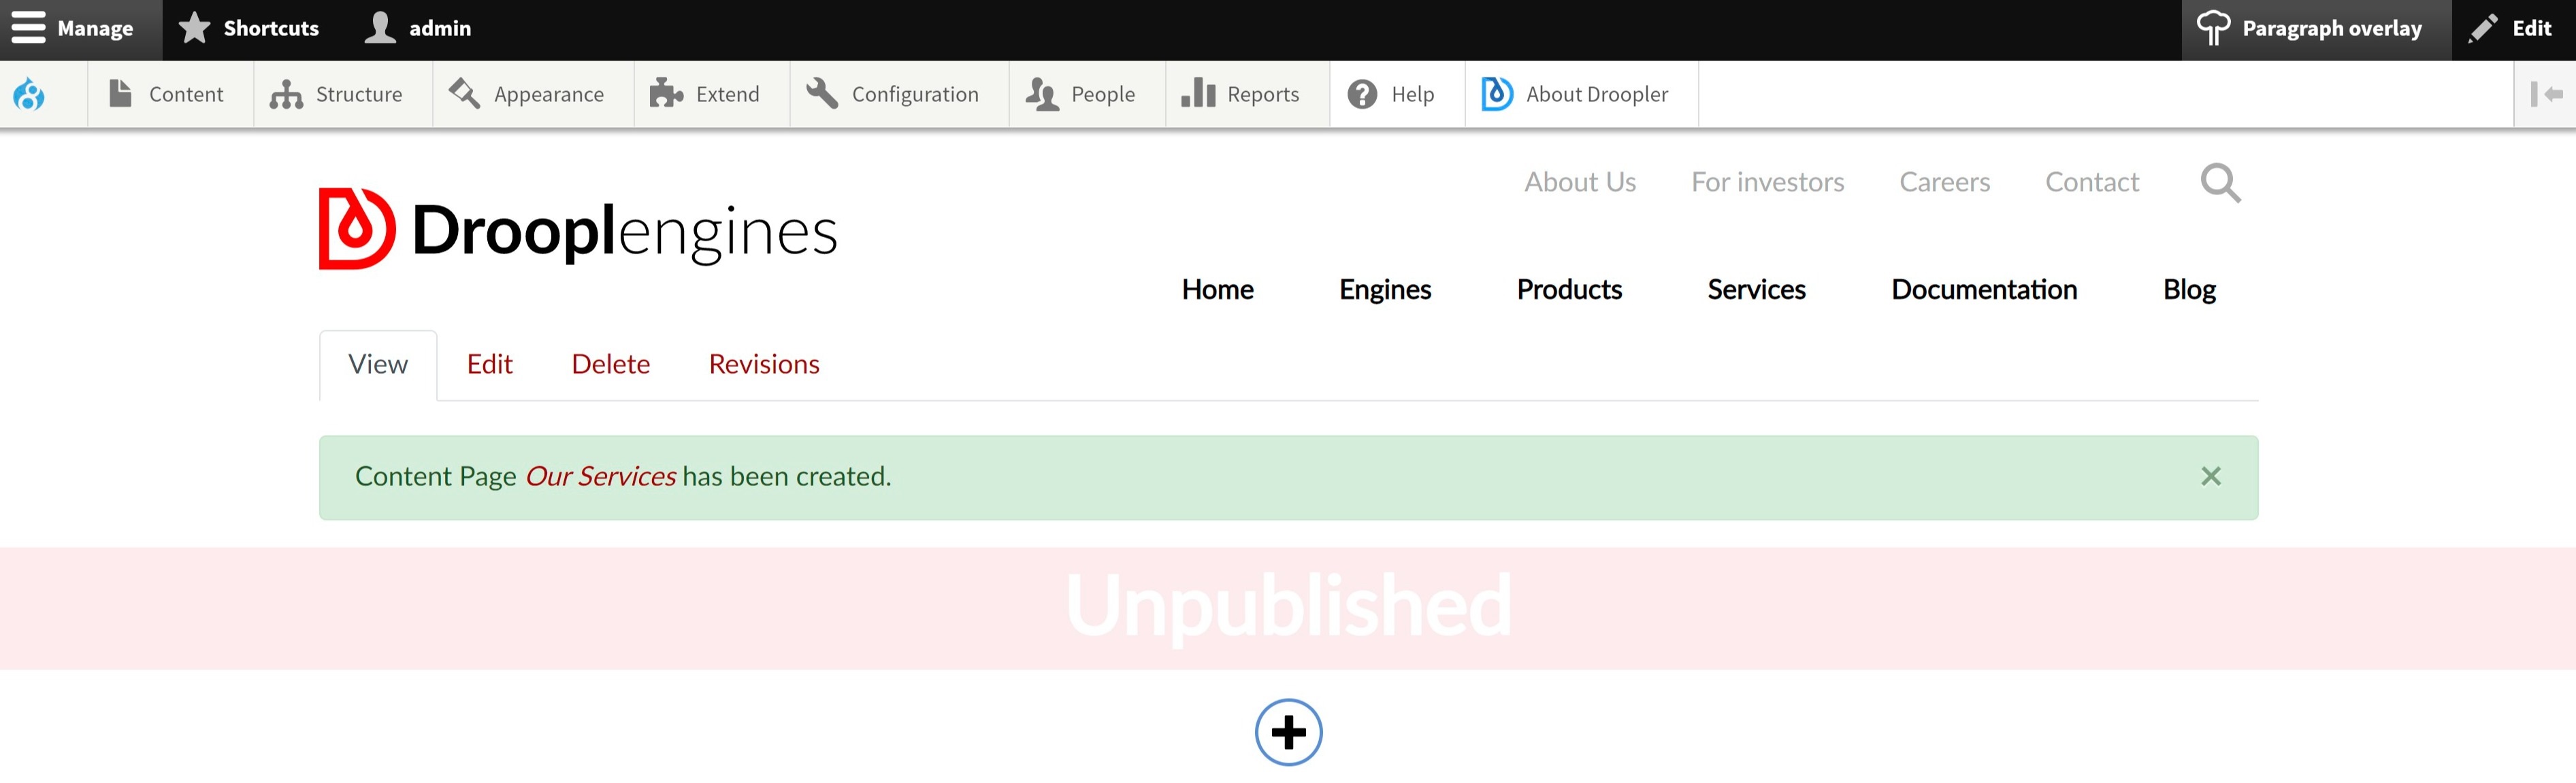
Task: Click the Edit tab for this page
Action: point(488,364)
